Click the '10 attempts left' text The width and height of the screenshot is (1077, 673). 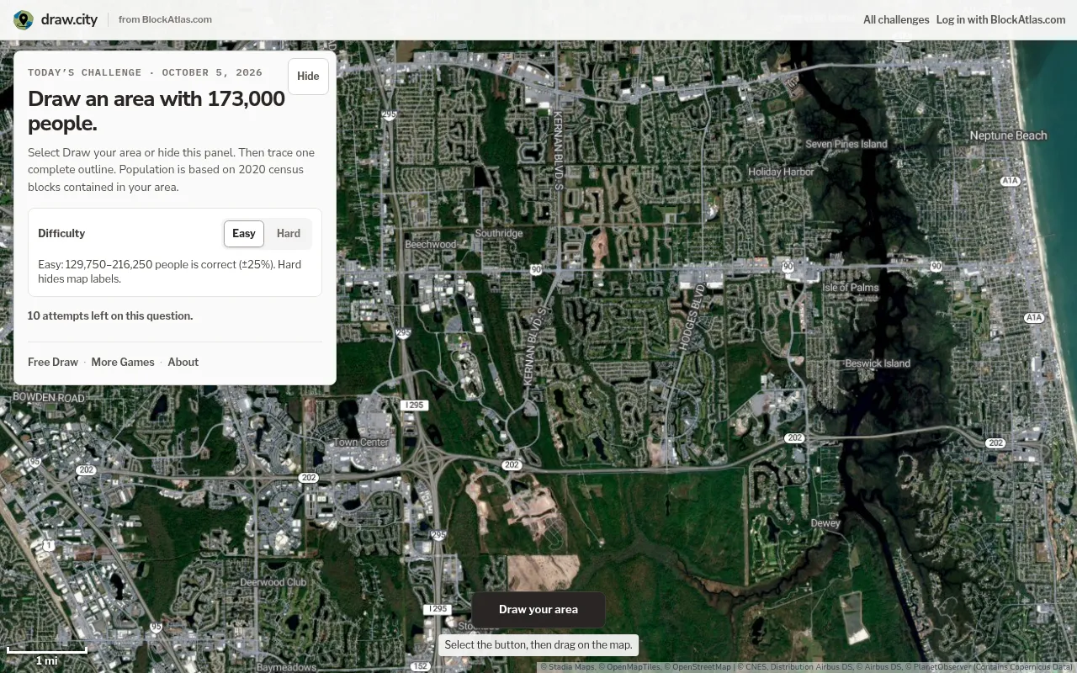click(x=110, y=316)
